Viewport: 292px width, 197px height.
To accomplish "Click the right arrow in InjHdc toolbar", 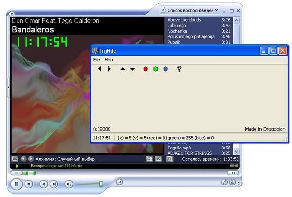I will (109, 69).
